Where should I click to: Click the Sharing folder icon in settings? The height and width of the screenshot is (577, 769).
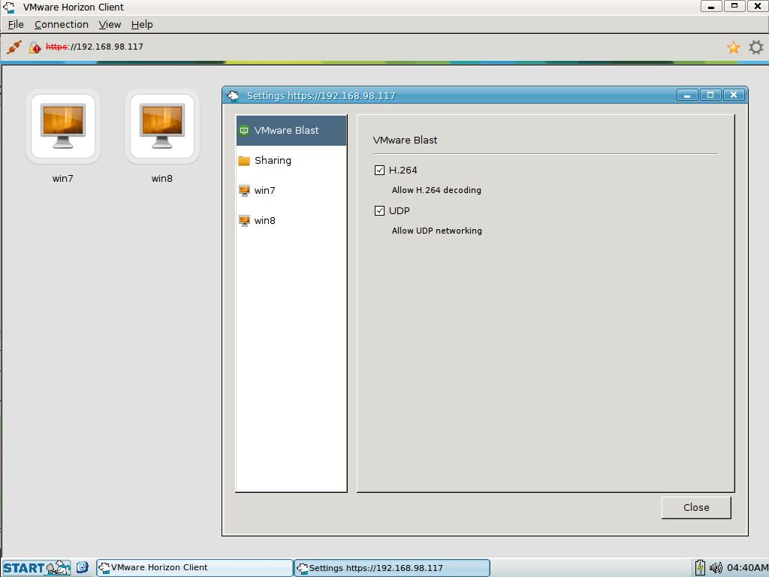pyautogui.click(x=244, y=160)
